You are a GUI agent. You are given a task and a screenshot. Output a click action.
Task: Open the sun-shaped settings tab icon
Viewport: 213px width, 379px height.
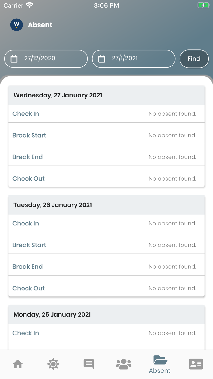click(53, 364)
